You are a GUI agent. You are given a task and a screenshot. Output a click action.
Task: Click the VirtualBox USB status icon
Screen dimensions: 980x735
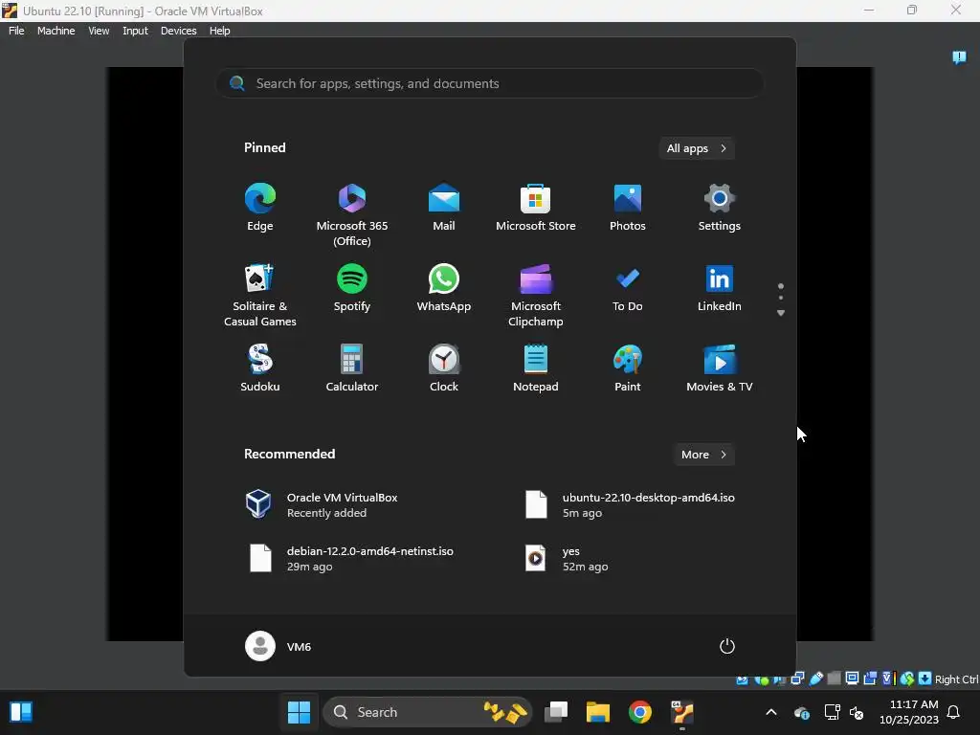pos(815,679)
